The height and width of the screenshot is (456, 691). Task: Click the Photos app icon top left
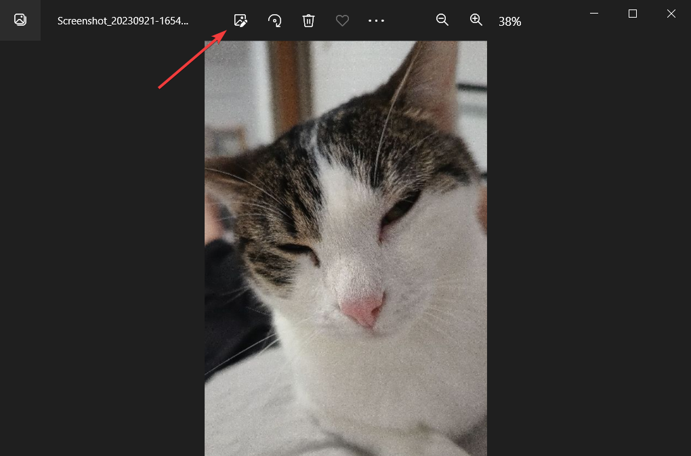click(20, 20)
